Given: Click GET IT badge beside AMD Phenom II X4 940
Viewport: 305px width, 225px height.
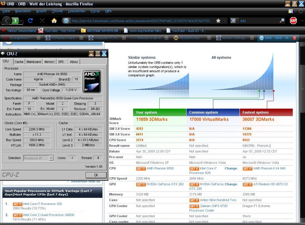Looking at the screenshot, I should (x=248, y=169).
